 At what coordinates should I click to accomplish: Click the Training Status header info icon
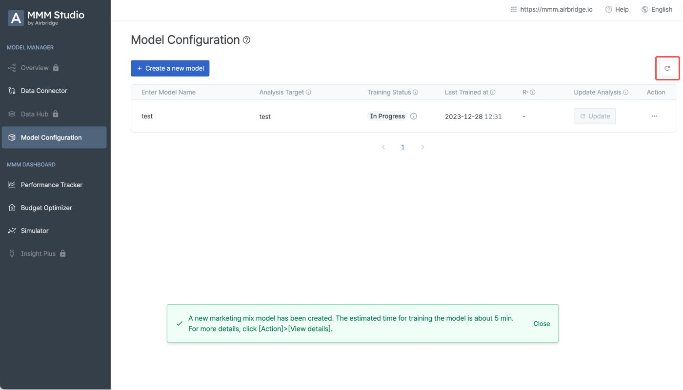tap(416, 92)
